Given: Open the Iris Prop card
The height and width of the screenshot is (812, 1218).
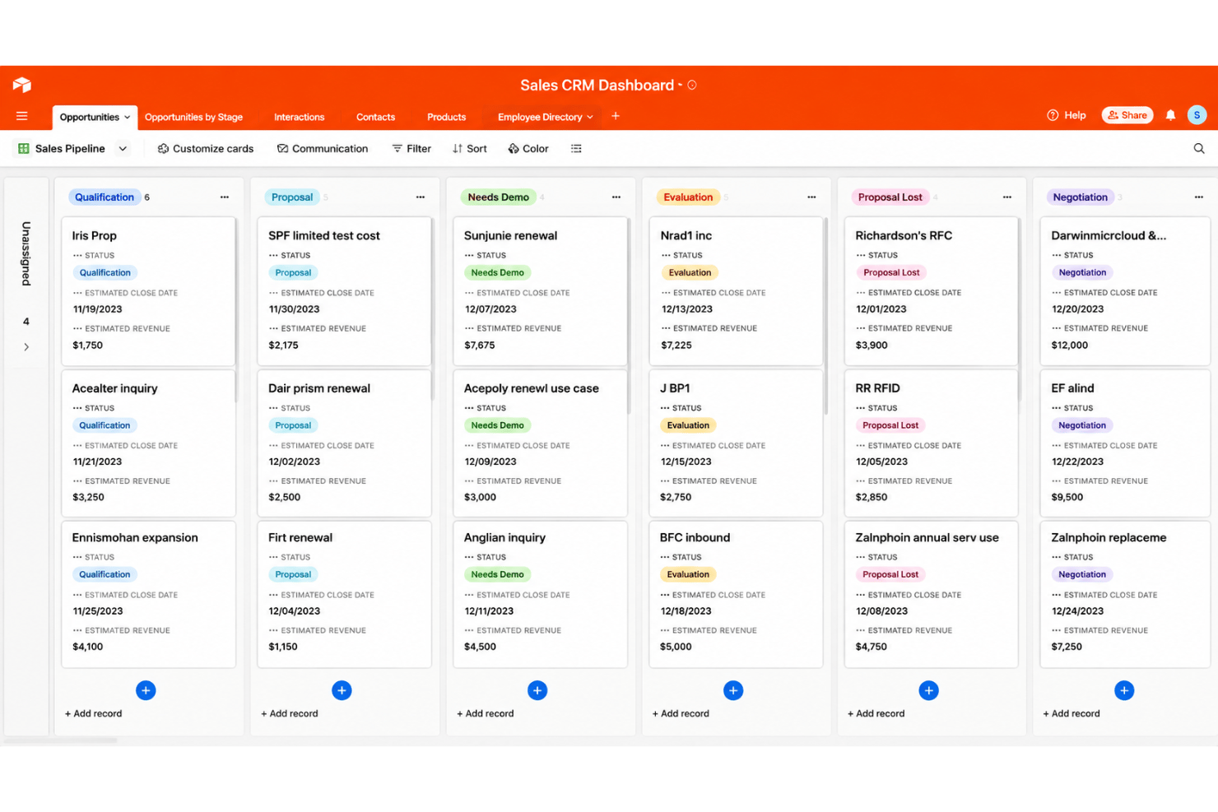Looking at the screenshot, I should click(149, 291).
